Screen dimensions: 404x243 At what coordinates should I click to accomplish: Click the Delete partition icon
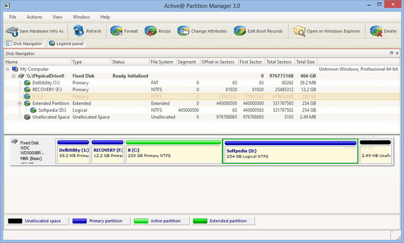[x=376, y=31]
